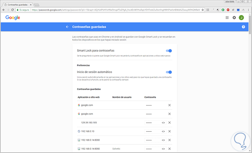Reload the page with browser refresh button
Screen dimensions: 252x153
coord(13,10)
